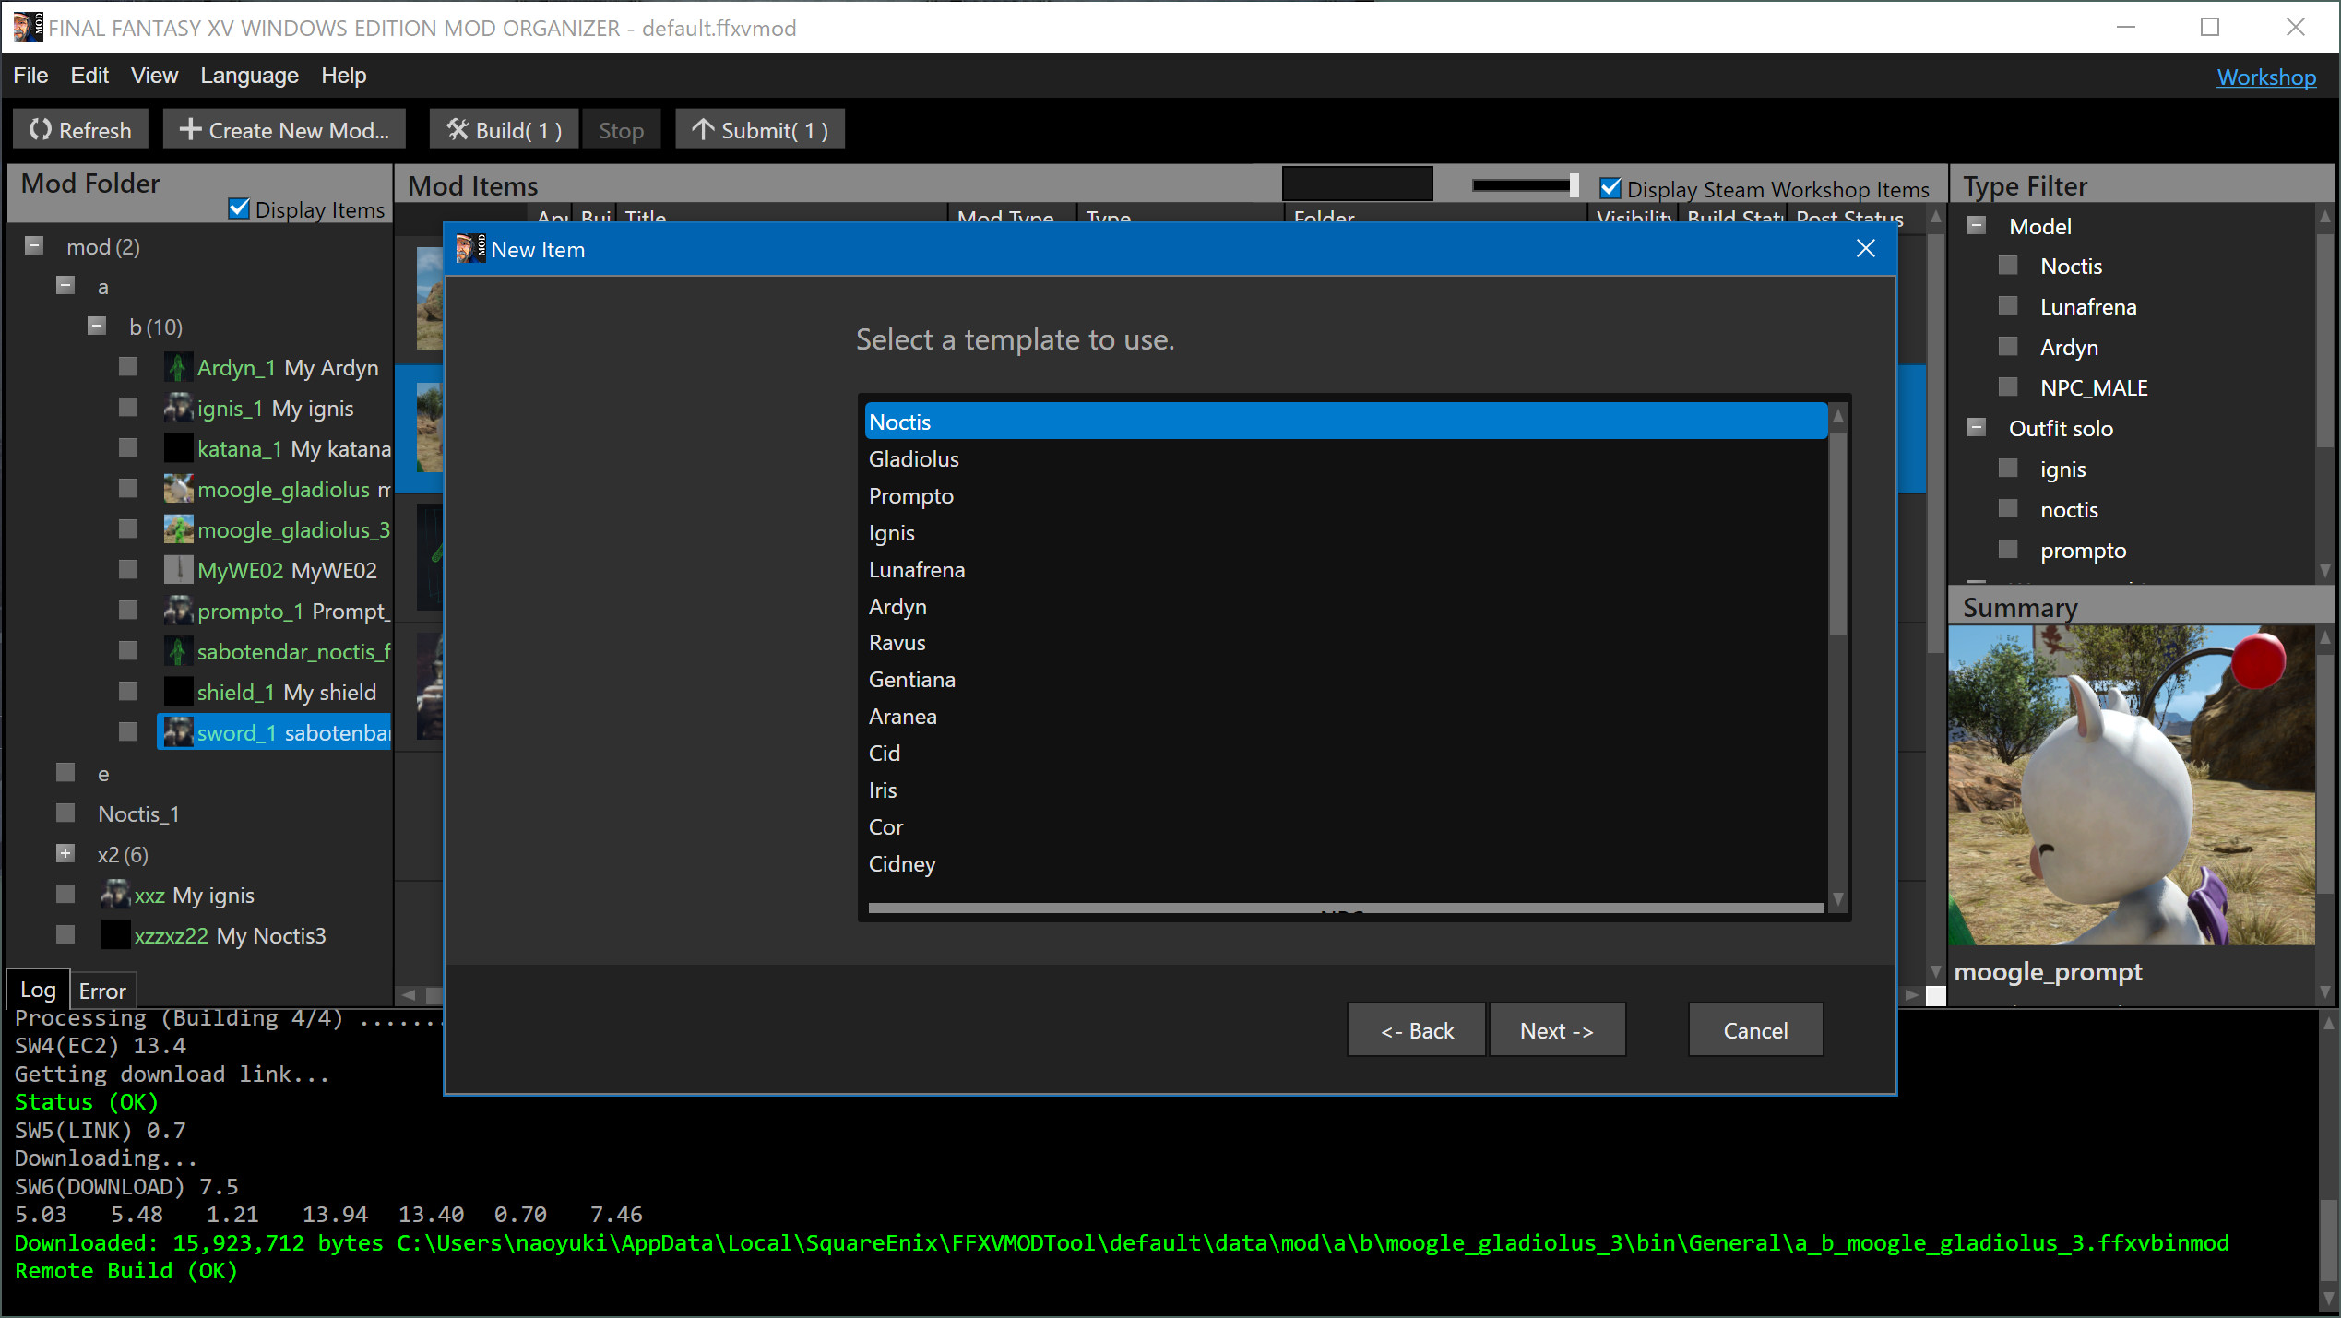2341x1318 pixels.
Task: Click the moogle_gladiolus mod icon
Action: [x=177, y=489]
